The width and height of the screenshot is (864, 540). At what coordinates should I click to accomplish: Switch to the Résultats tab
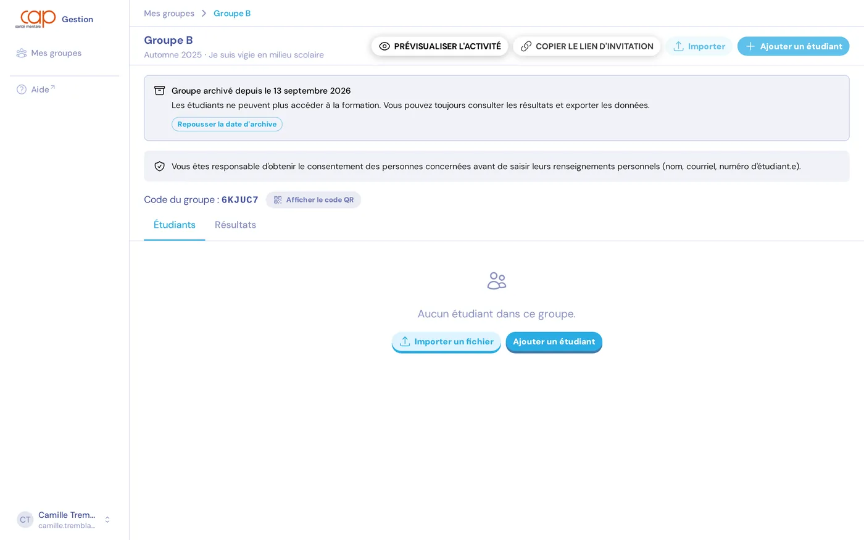pyautogui.click(x=235, y=225)
